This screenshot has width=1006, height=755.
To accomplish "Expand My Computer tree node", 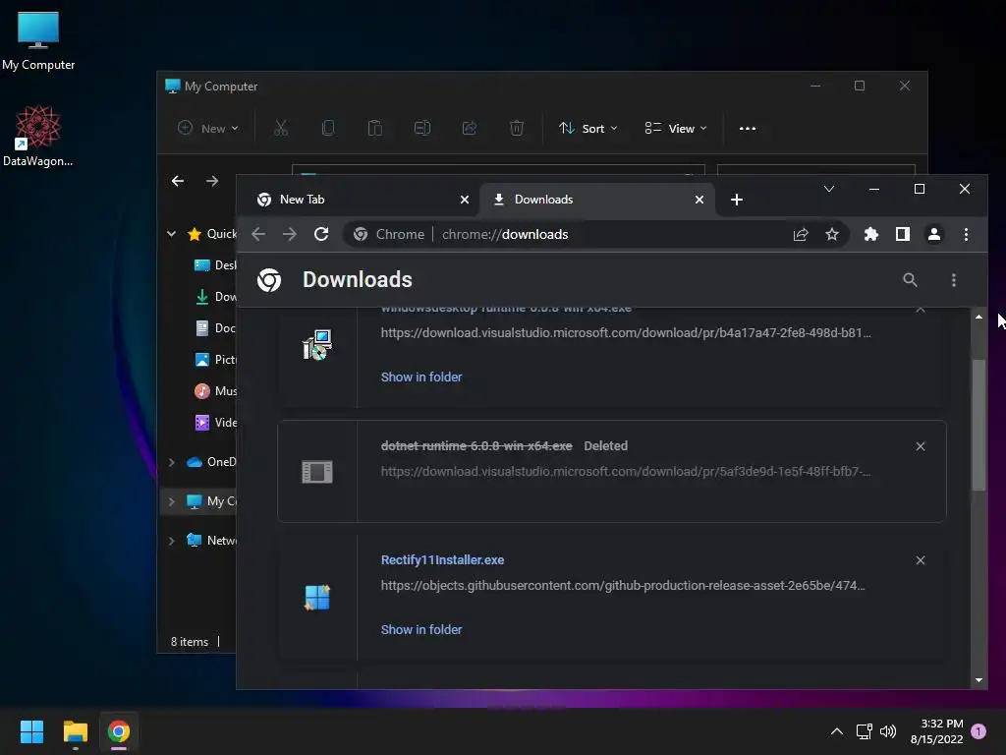I will (171, 500).
